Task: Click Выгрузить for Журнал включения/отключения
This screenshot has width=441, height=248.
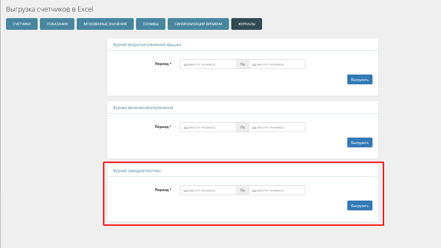Action: (x=359, y=142)
